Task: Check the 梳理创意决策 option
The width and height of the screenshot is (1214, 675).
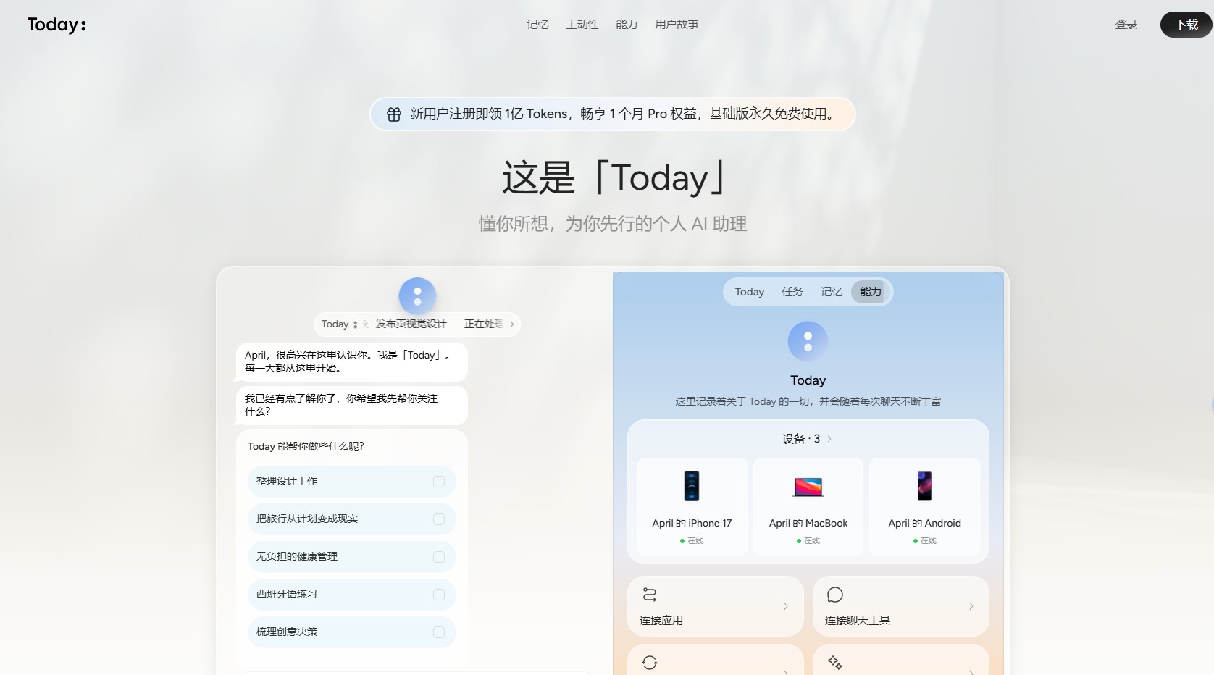Action: pos(439,632)
